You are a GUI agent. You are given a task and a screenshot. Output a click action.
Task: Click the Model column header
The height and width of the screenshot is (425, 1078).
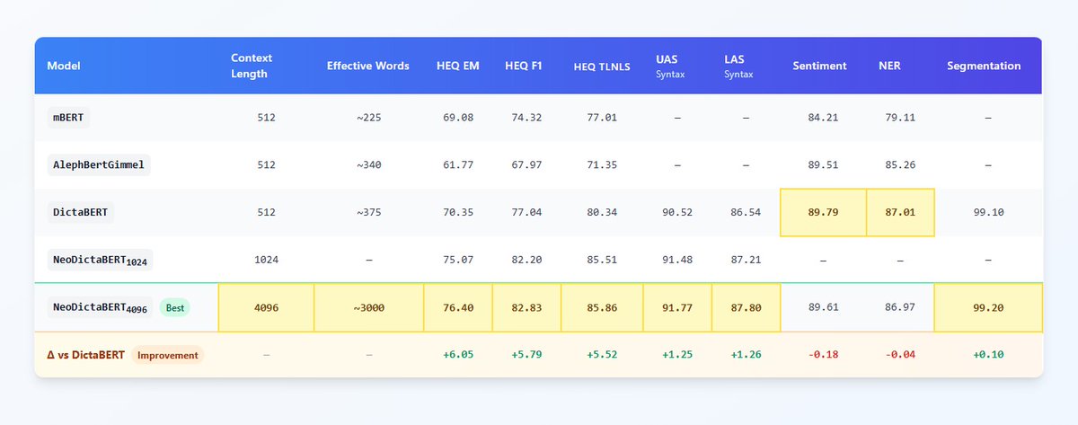point(62,66)
